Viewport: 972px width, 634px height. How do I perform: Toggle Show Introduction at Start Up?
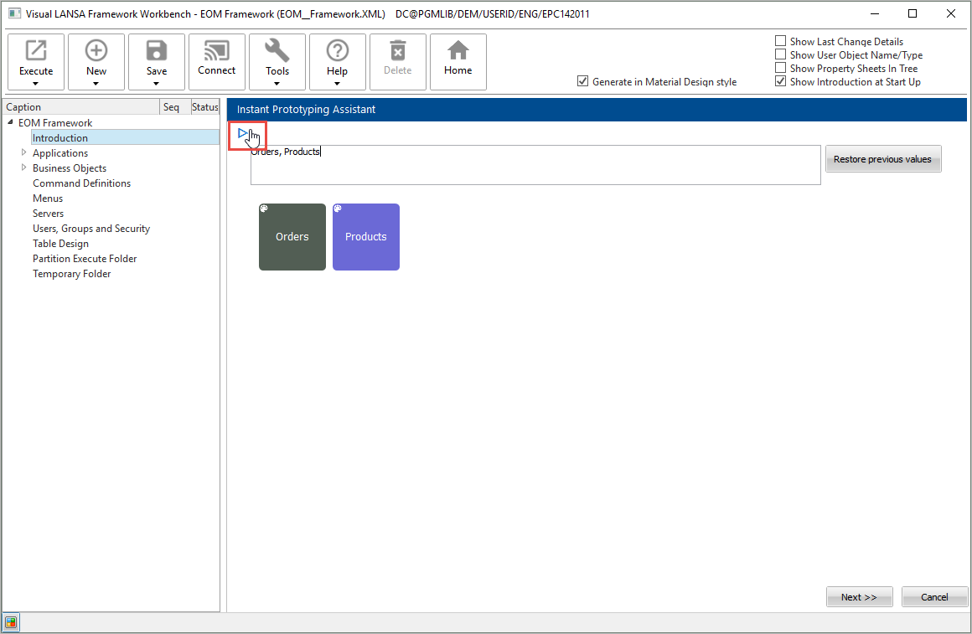tap(780, 81)
